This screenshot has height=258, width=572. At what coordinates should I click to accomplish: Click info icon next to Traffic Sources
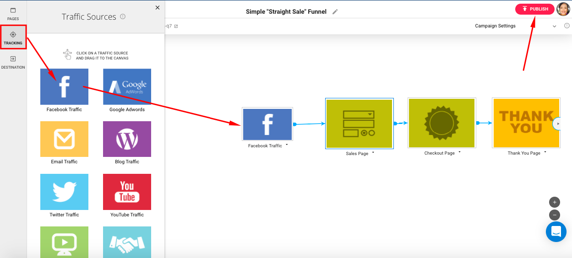pos(123,16)
